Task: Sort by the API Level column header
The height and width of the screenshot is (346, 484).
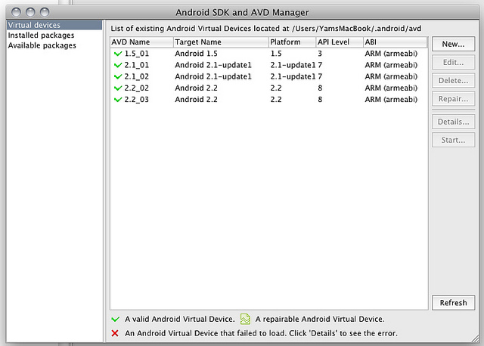Action: [x=340, y=42]
